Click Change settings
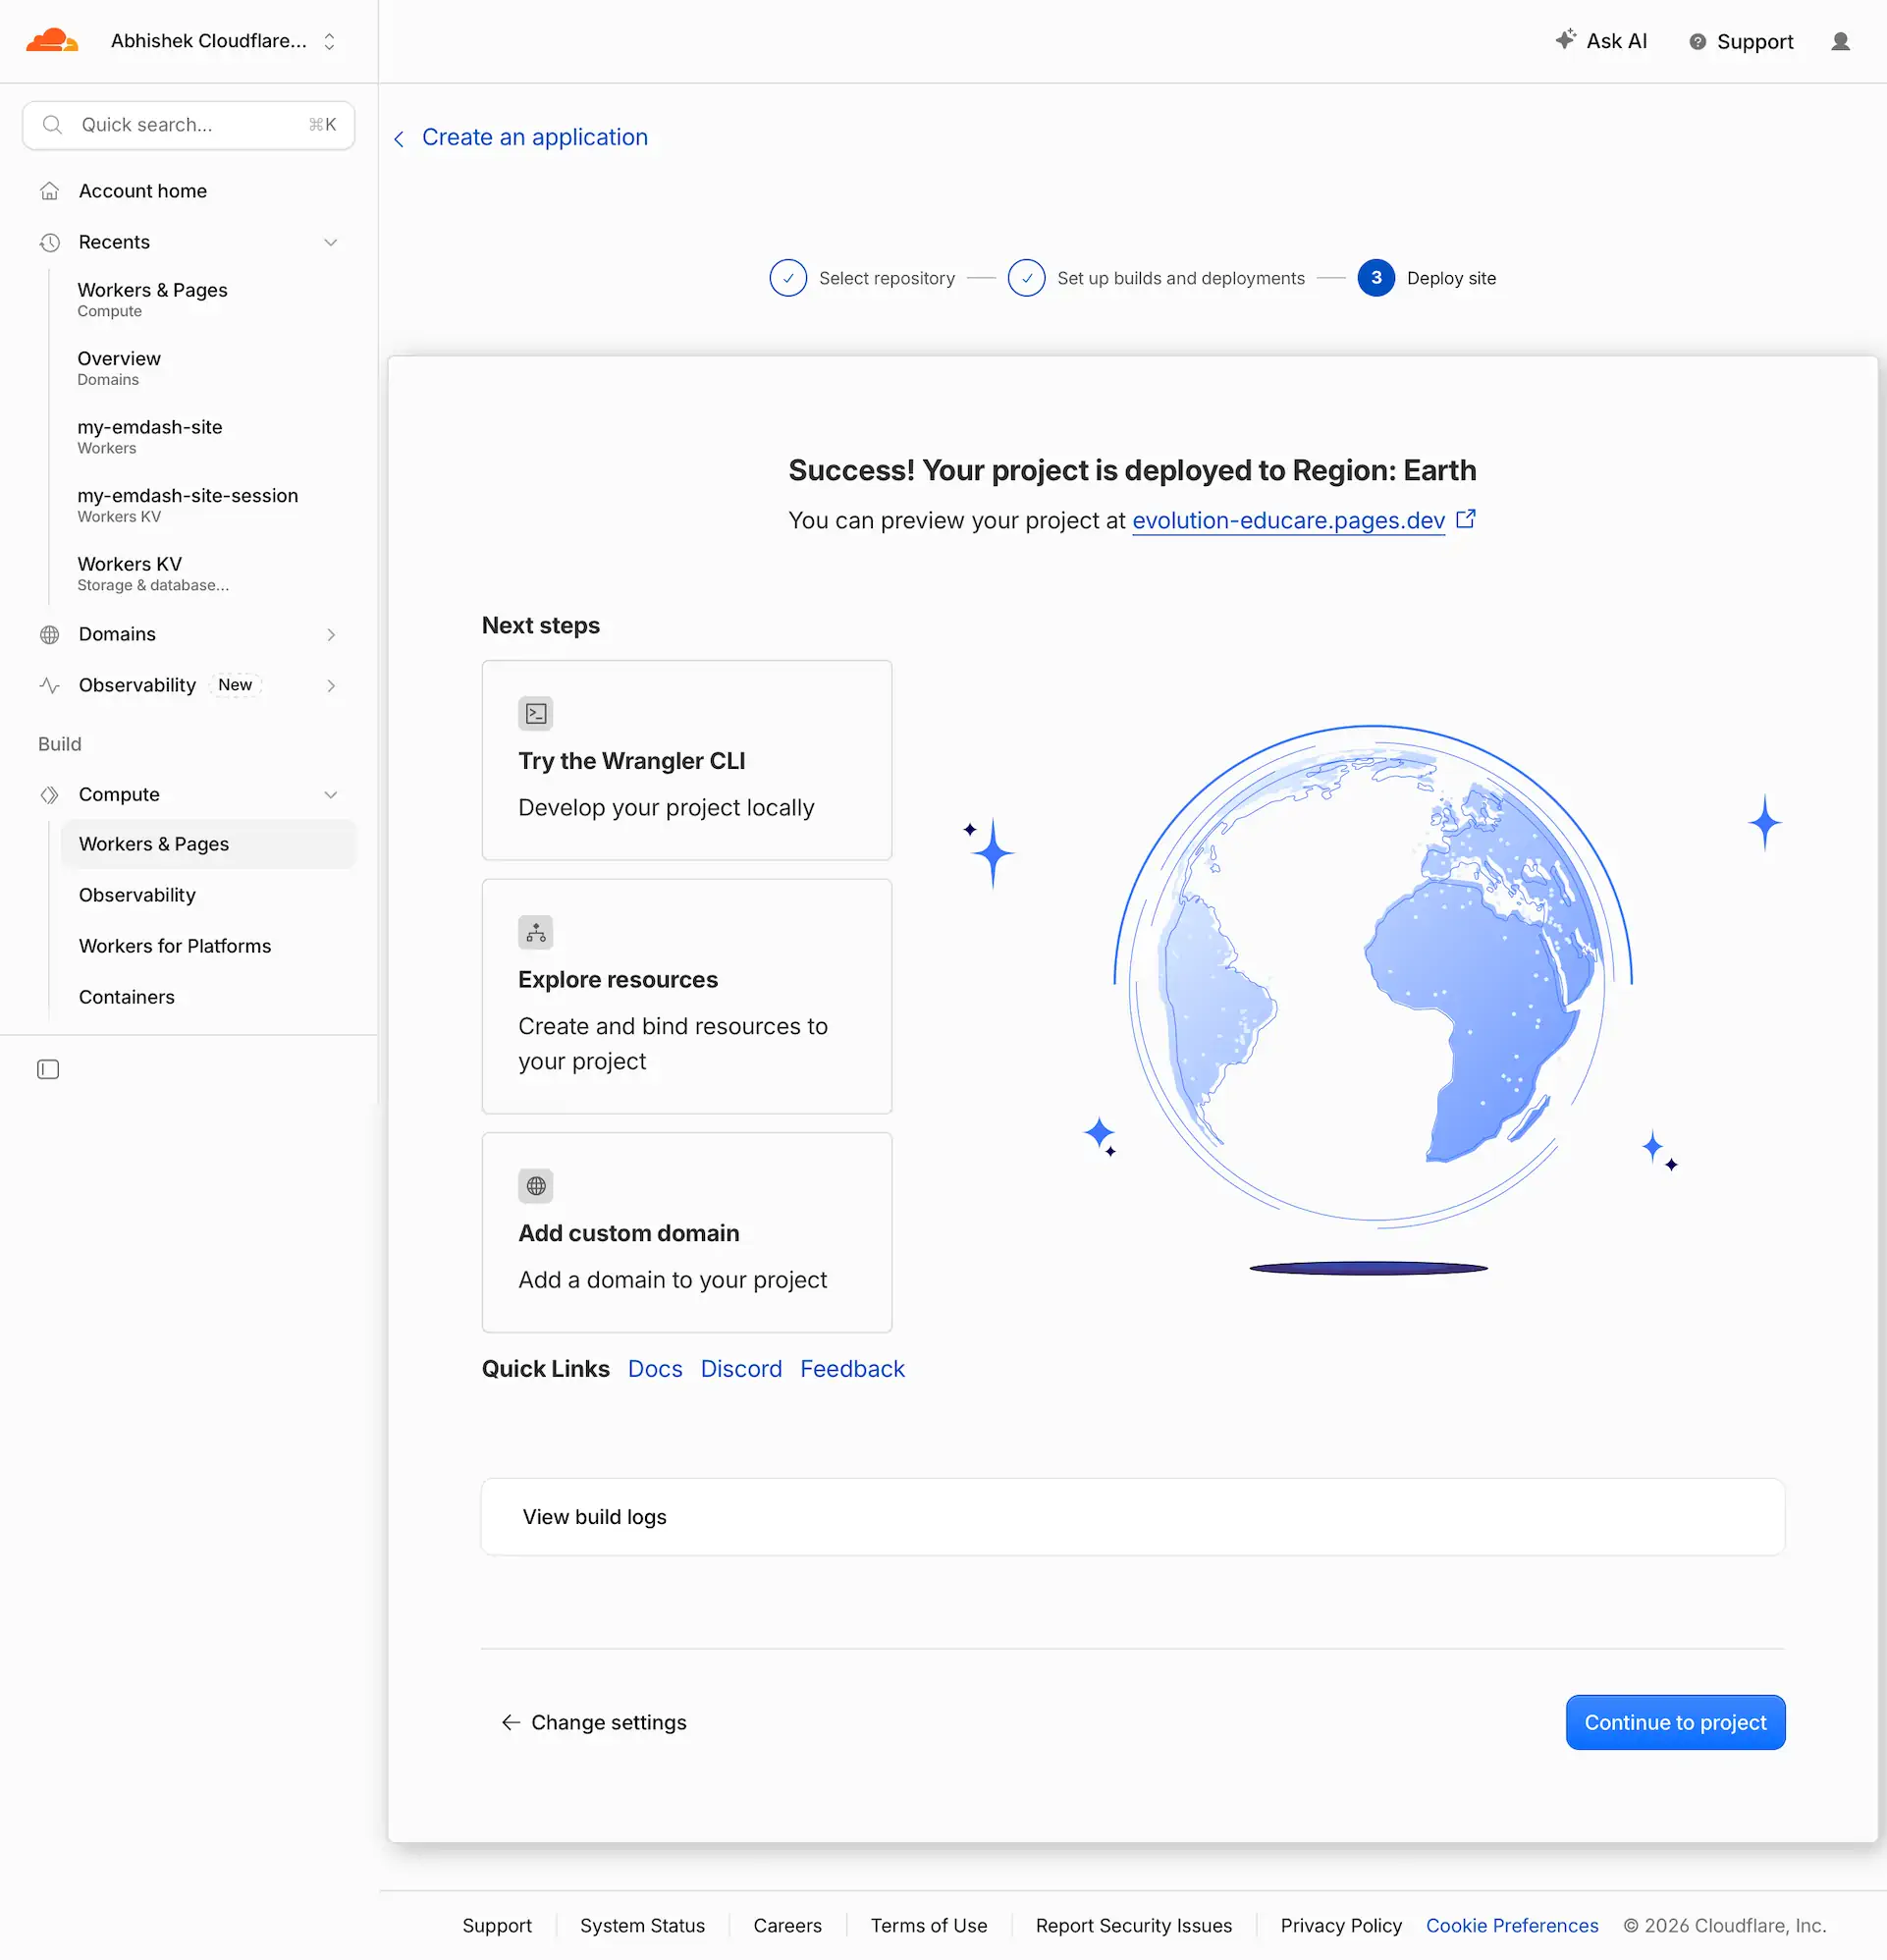 [x=594, y=1722]
